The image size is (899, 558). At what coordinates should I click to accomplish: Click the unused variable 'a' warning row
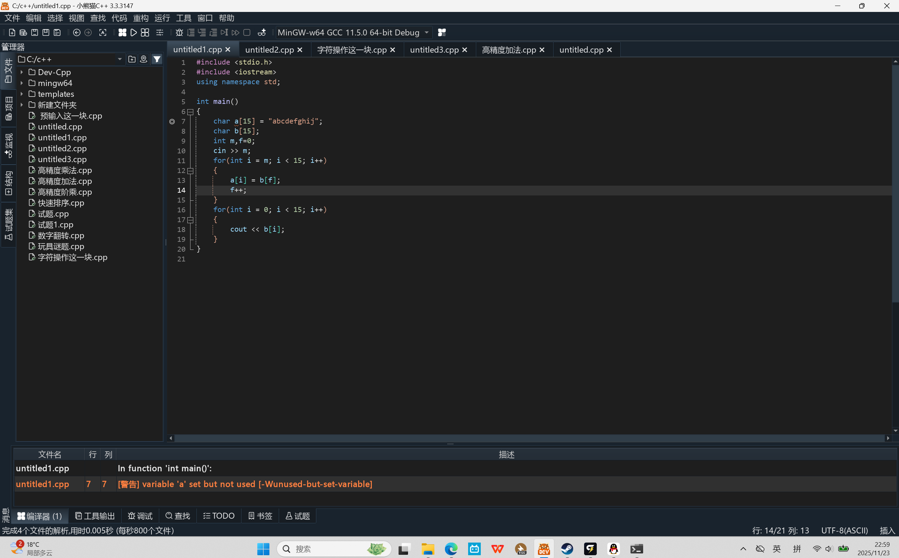coord(244,484)
